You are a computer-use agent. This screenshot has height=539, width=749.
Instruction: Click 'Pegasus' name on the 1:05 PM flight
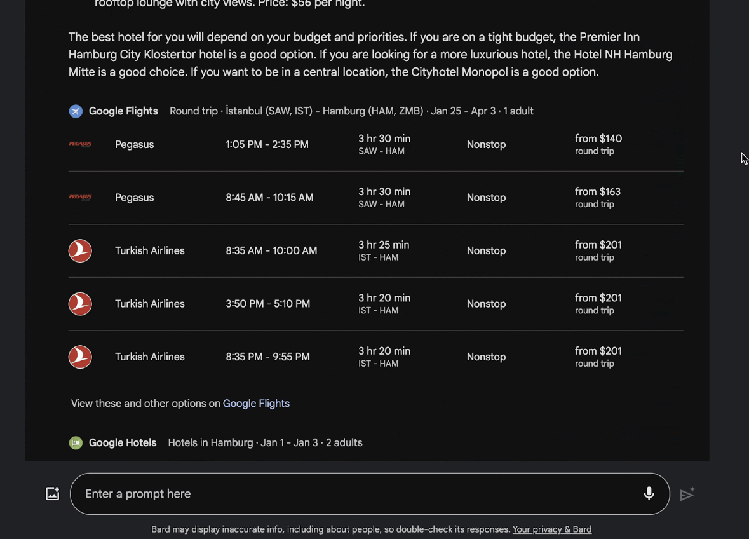pos(134,144)
